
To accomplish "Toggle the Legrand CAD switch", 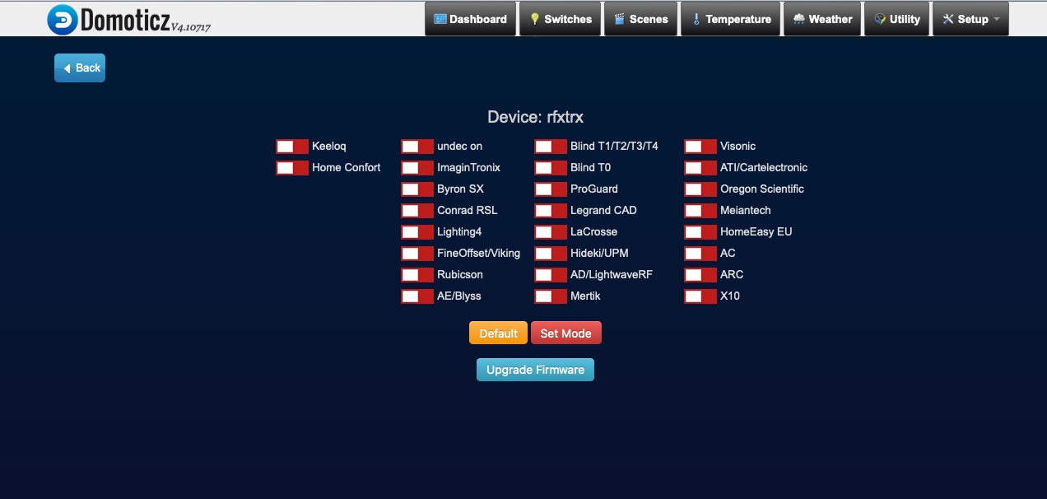I will click(x=551, y=211).
